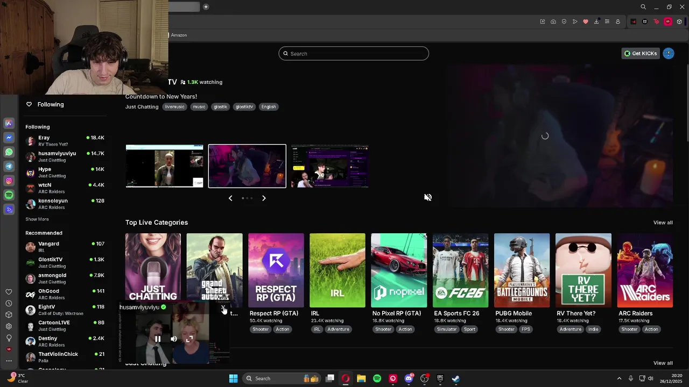This screenshot has width=689, height=387.
Task: Open the Aria AI sidebar icon
Action: click(x=9, y=123)
